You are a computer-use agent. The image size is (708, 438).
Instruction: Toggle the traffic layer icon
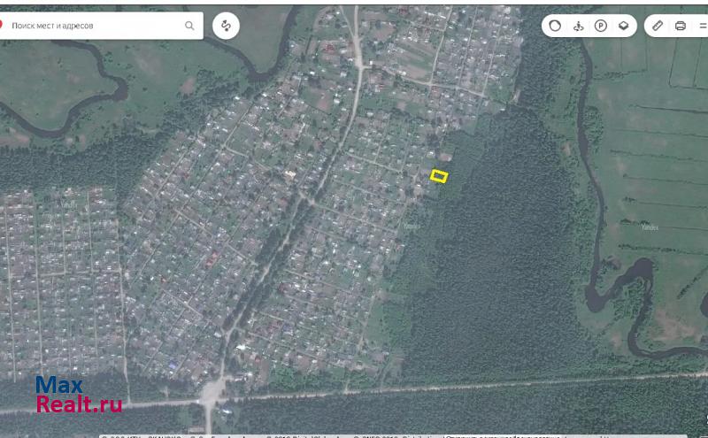pyautogui.click(x=555, y=26)
